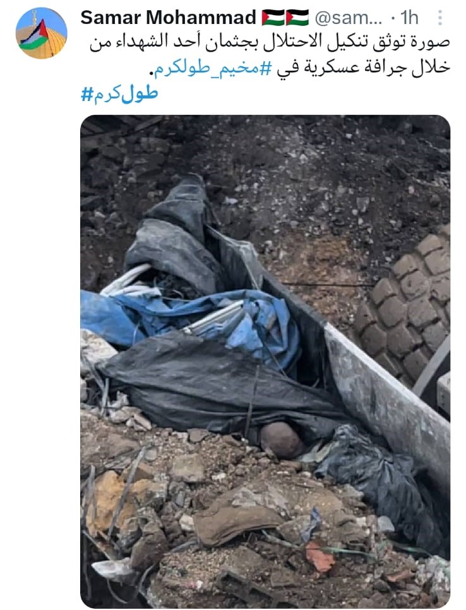Click Samar Mohammad's profile avatar
This screenshot has height=610, width=466.
[x=41, y=33]
